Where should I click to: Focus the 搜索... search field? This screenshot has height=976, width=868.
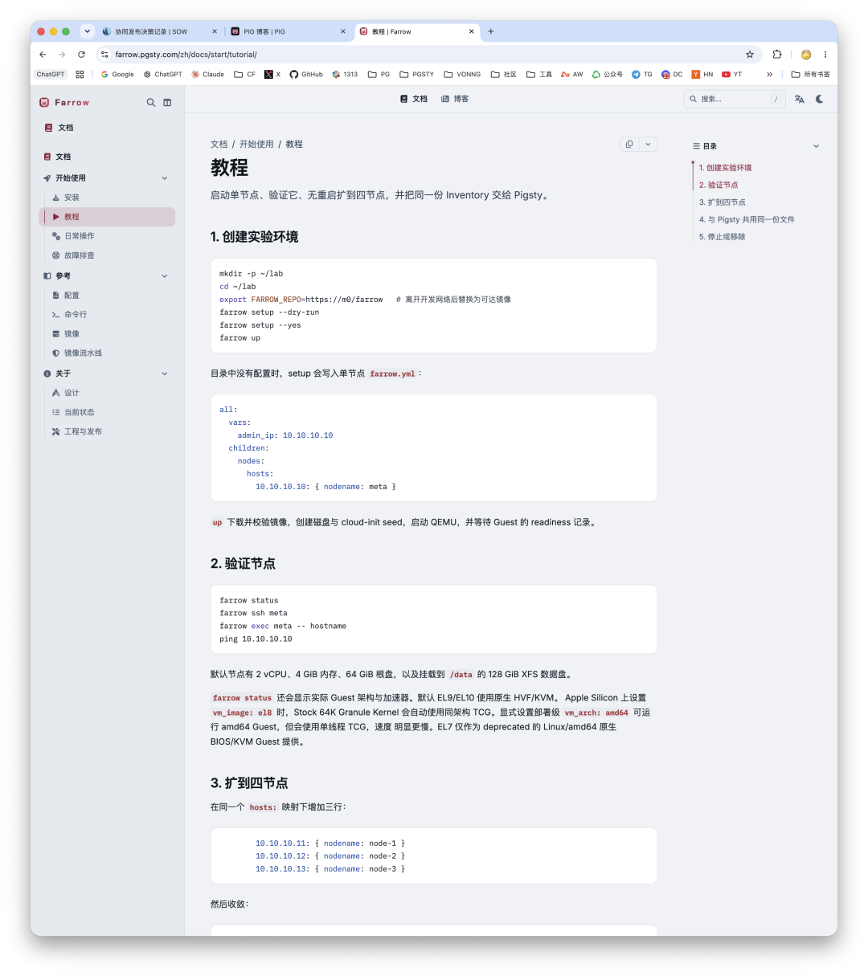tap(734, 99)
